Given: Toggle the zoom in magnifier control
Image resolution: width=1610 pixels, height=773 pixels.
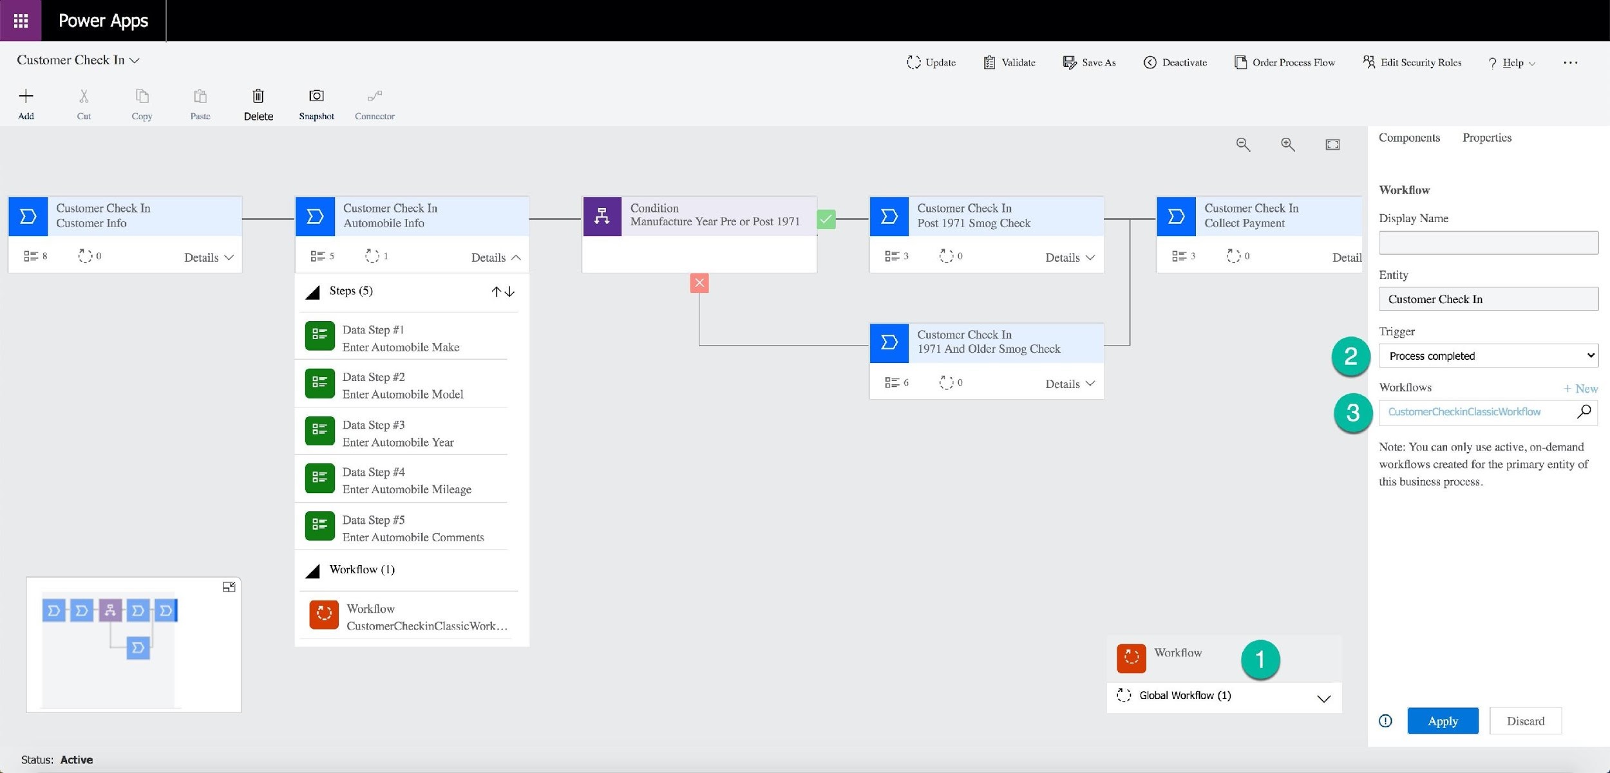Looking at the screenshot, I should [x=1287, y=144].
